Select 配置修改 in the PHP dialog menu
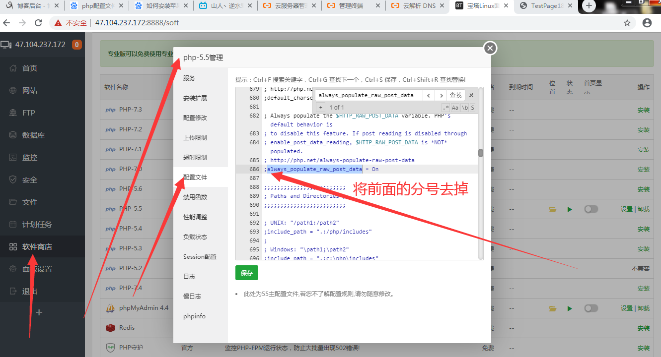 click(201, 118)
